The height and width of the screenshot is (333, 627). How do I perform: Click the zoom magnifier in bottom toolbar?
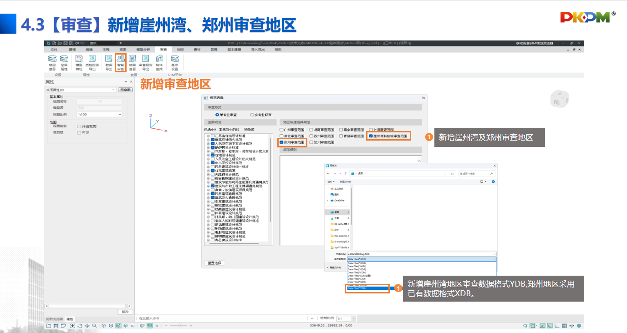click(x=94, y=326)
